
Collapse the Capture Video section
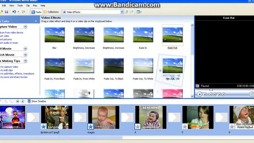pyautogui.click(x=25, y=27)
